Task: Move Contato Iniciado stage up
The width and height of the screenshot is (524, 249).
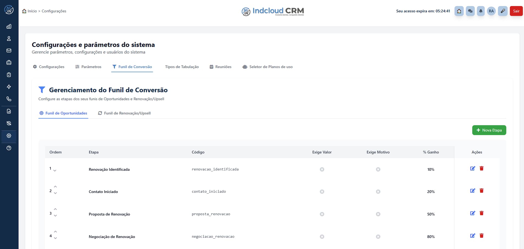Action: click(55, 187)
